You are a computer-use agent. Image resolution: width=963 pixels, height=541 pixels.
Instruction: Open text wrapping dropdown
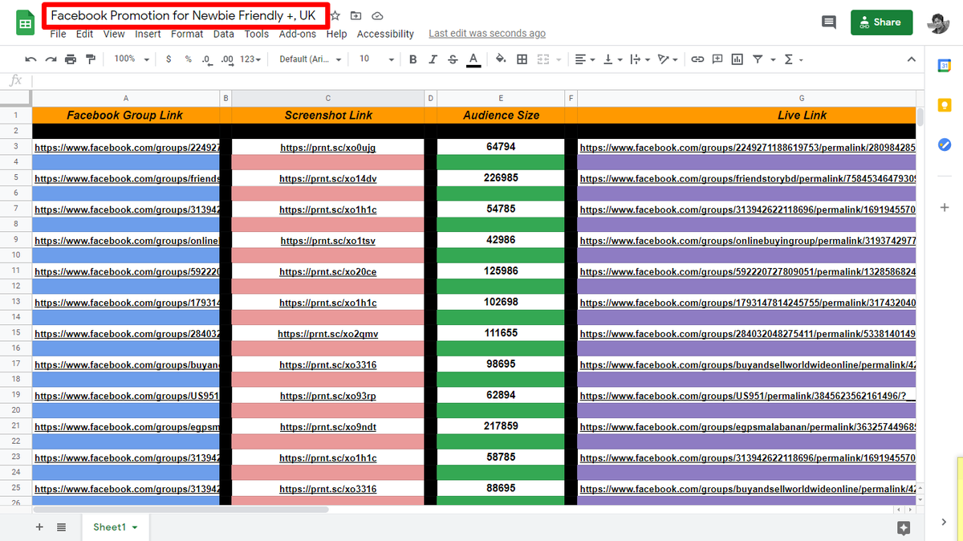(640, 59)
